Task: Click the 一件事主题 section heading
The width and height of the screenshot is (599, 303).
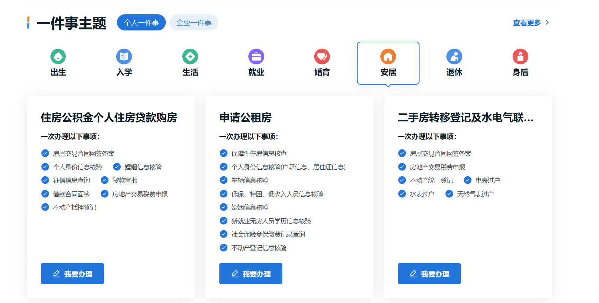Action: 71,23
